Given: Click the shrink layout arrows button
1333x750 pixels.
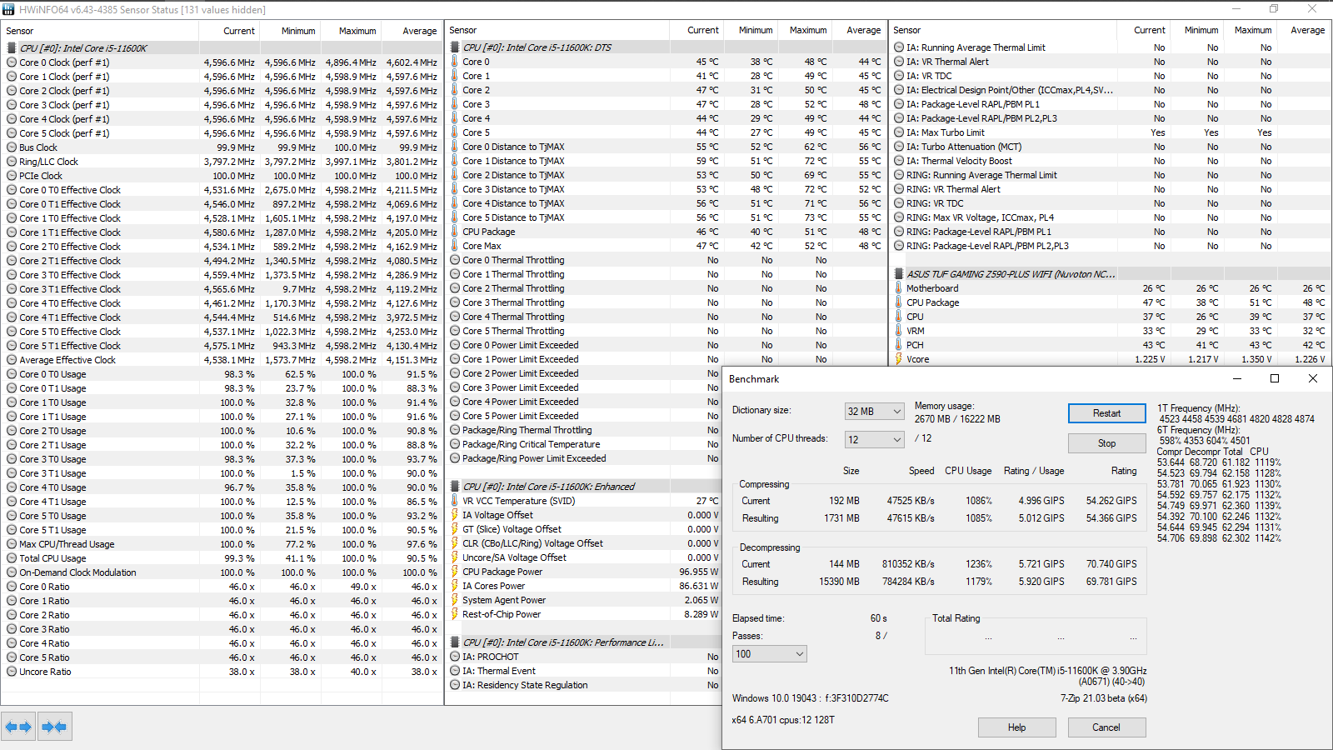Looking at the screenshot, I should click(54, 727).
